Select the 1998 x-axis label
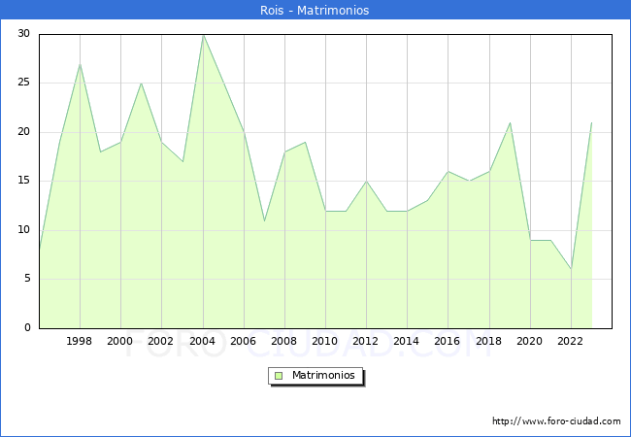Viewport: 631px width, 437px height. (x=79, y=341)
